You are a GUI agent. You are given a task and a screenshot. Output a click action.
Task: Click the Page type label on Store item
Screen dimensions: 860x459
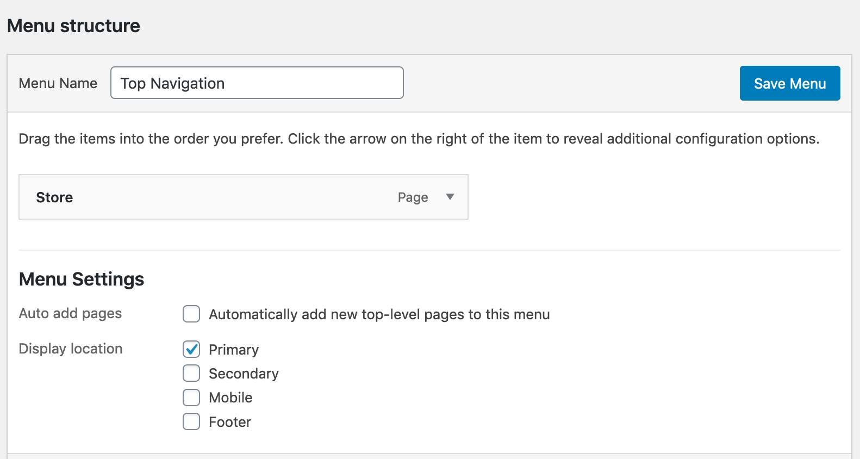pyautogui.click(x=413, y=197)
